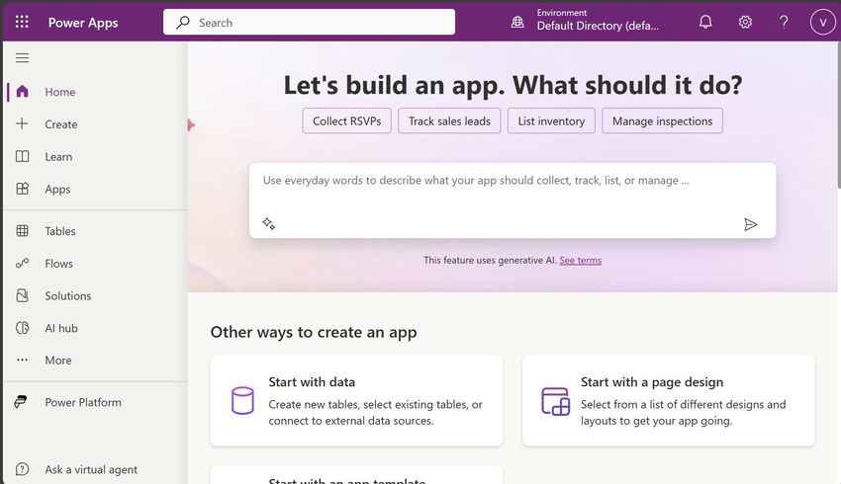Click the Flows icon in sidebar
This screenshot has width=841, height=484.
click(x=22, y=263)
